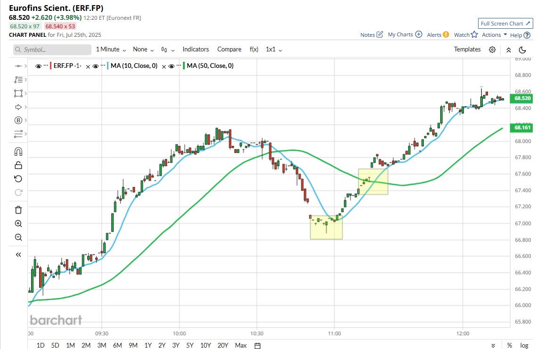Select the 1D time range

pyautogui.click(x=41, y=345)
